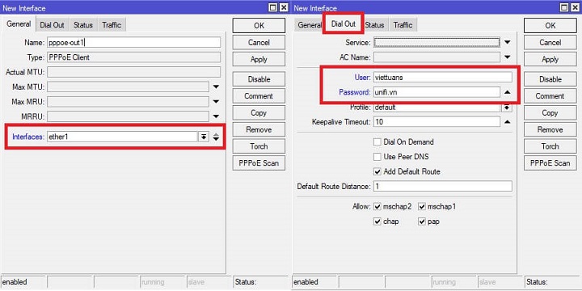Enable Dial On Demand checkbox
The image size is (582, 291).
tap(377, 141)
